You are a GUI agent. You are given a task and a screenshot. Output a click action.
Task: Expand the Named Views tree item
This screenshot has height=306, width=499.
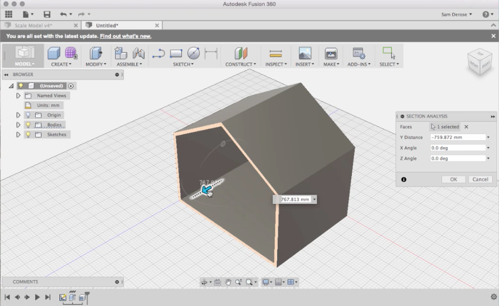[x=18, y=95]
